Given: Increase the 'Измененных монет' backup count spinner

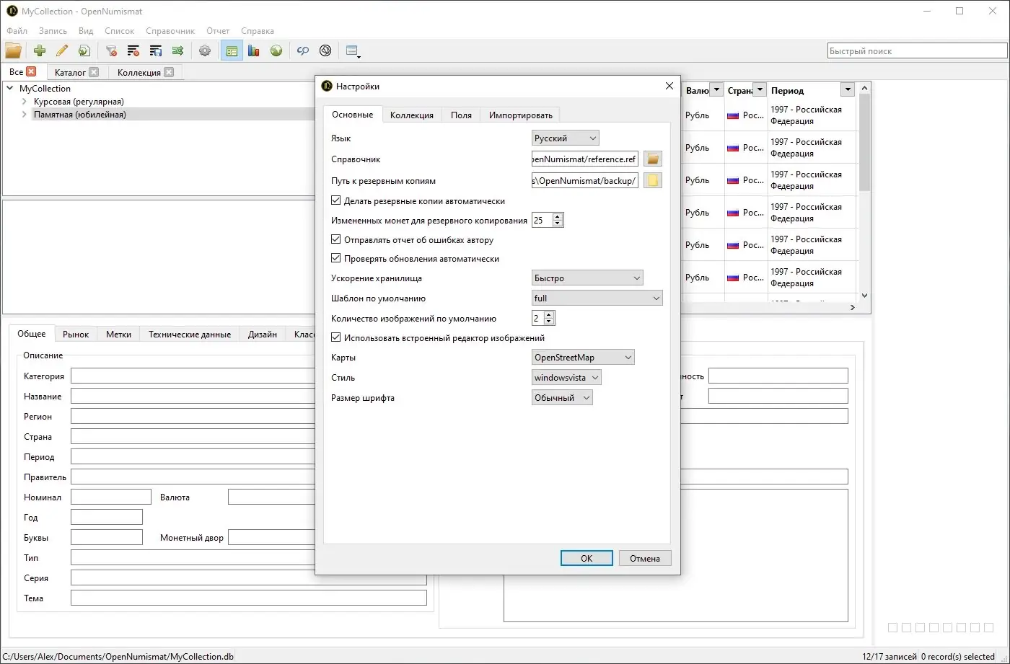Looking at the screenshot, I should [x=558, y=216].
